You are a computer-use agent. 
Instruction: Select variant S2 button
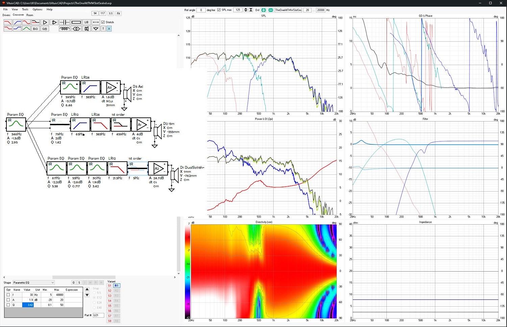(x=110, y=291)
